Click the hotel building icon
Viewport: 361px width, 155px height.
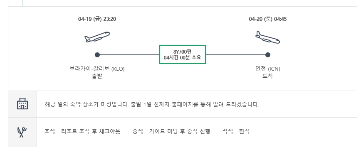pos(22,104)
